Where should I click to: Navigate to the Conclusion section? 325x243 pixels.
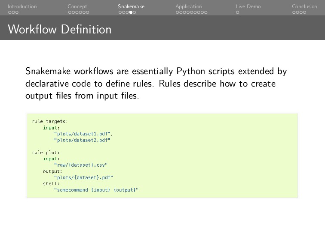click(x=304, y=6)
